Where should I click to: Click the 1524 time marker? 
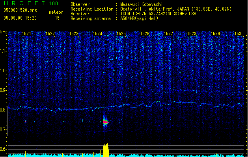[x=97, y=34]
